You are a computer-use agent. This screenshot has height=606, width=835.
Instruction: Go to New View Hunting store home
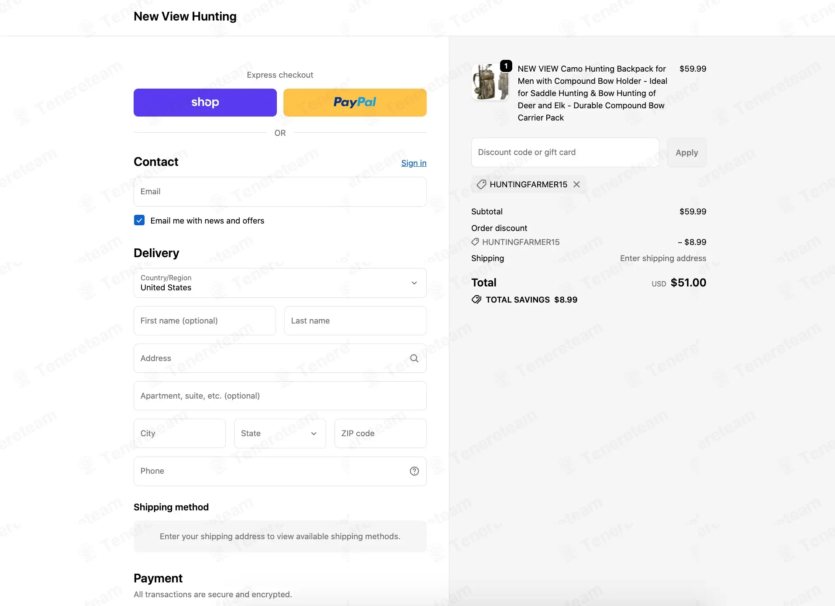[185, 17]
